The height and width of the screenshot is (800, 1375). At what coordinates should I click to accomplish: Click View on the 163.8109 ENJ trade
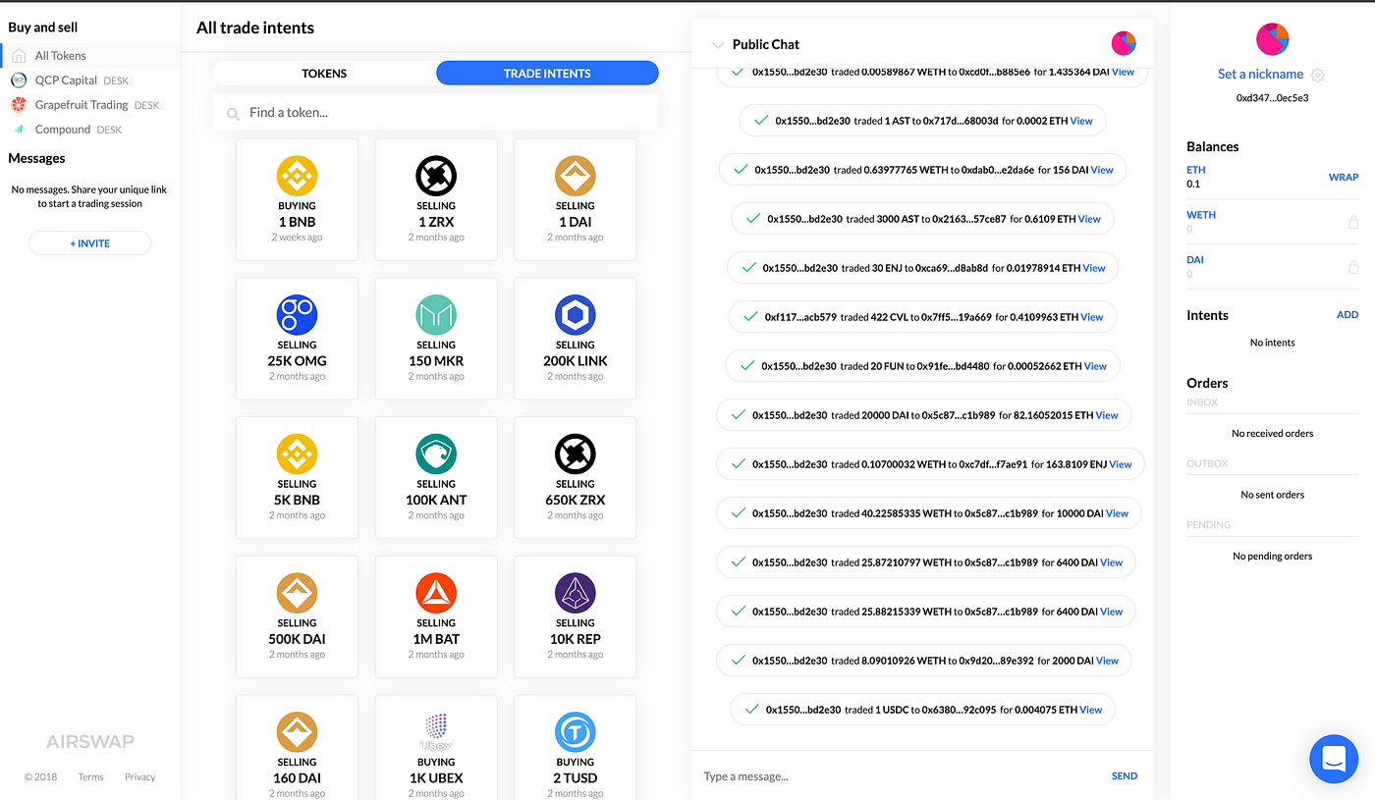[x=1121, y=464]
